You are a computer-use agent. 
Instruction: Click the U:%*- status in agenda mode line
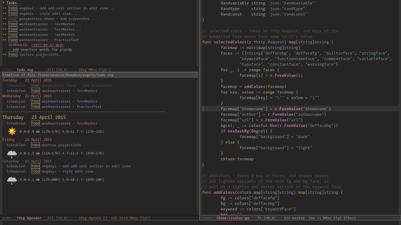7,218
